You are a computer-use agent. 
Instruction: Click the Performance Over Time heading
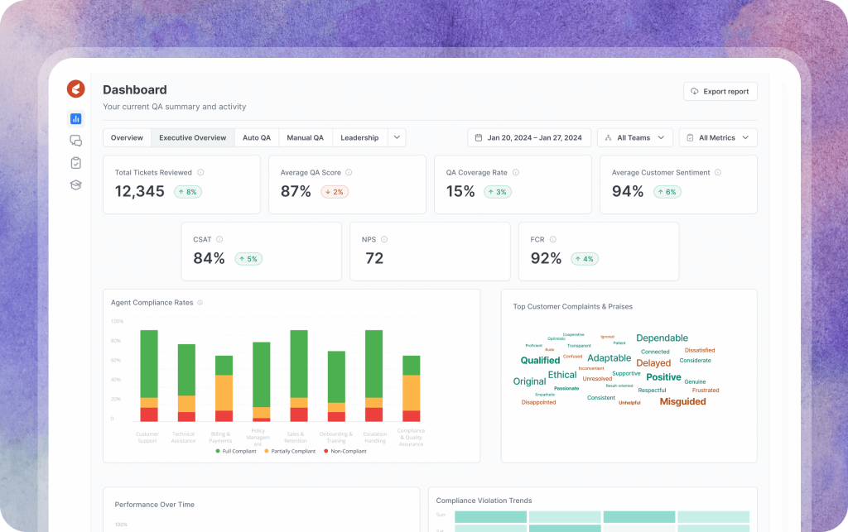[154, 505]
